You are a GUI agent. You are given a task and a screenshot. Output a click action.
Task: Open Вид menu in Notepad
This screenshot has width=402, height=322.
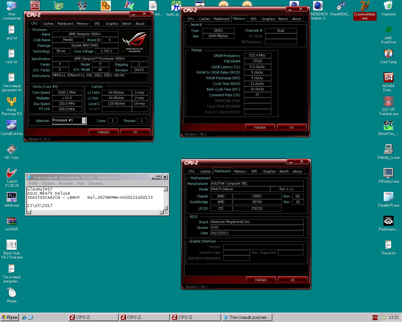click(x=80, y=183)
